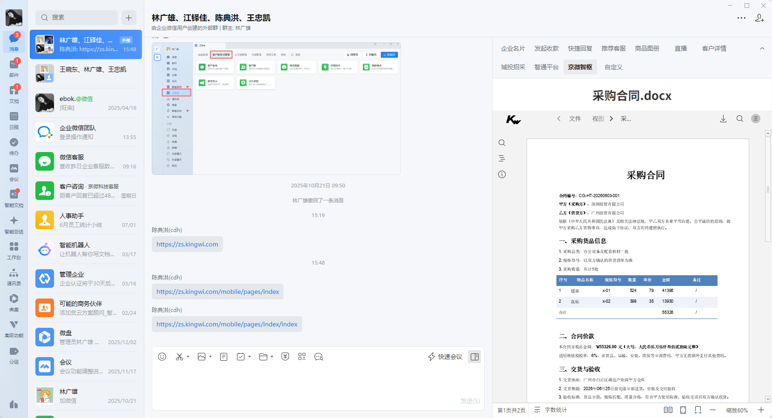Open the 通讯录 contacts directory
Viewport: 772px width, 418px height.
click(14, 276)
